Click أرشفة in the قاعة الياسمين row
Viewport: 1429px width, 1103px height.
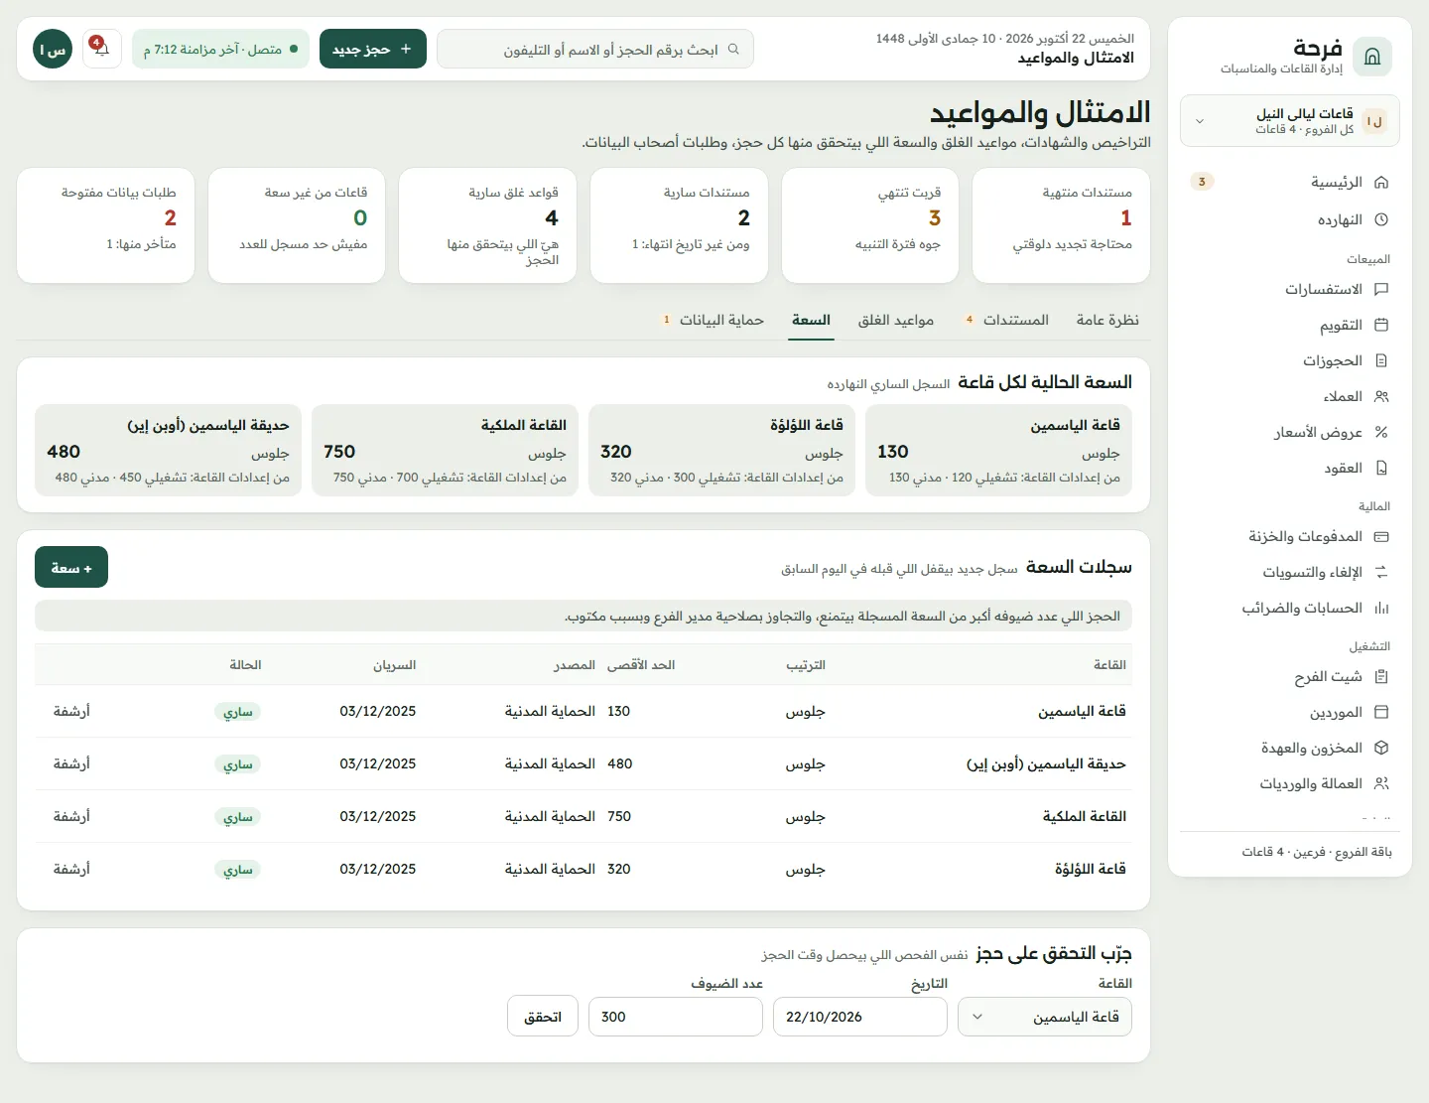(x=71, y=711)
